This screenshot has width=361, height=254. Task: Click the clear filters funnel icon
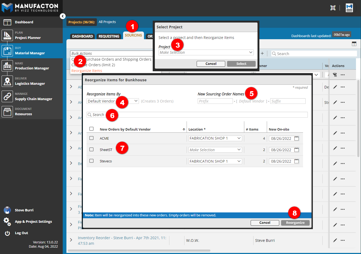click(335, 75)
